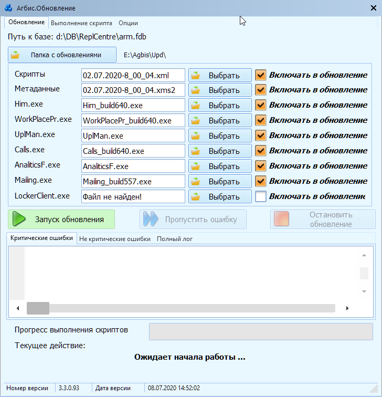Viewport: 382px width, 397px height.
Task: Start update with Запуск обновления label
Action: pyautogui.click(x=69, y=220)
